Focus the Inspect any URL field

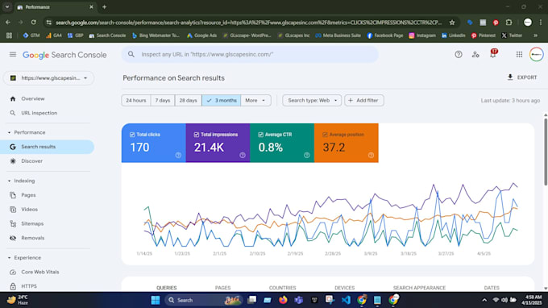point(250,55)
